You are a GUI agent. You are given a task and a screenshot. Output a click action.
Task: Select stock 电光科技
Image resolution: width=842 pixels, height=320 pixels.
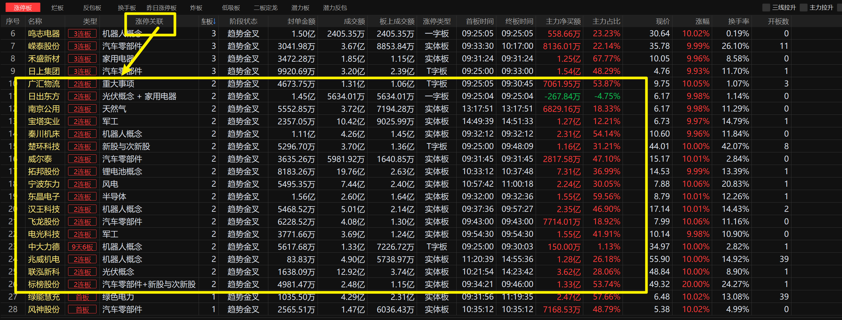[44, 234]
